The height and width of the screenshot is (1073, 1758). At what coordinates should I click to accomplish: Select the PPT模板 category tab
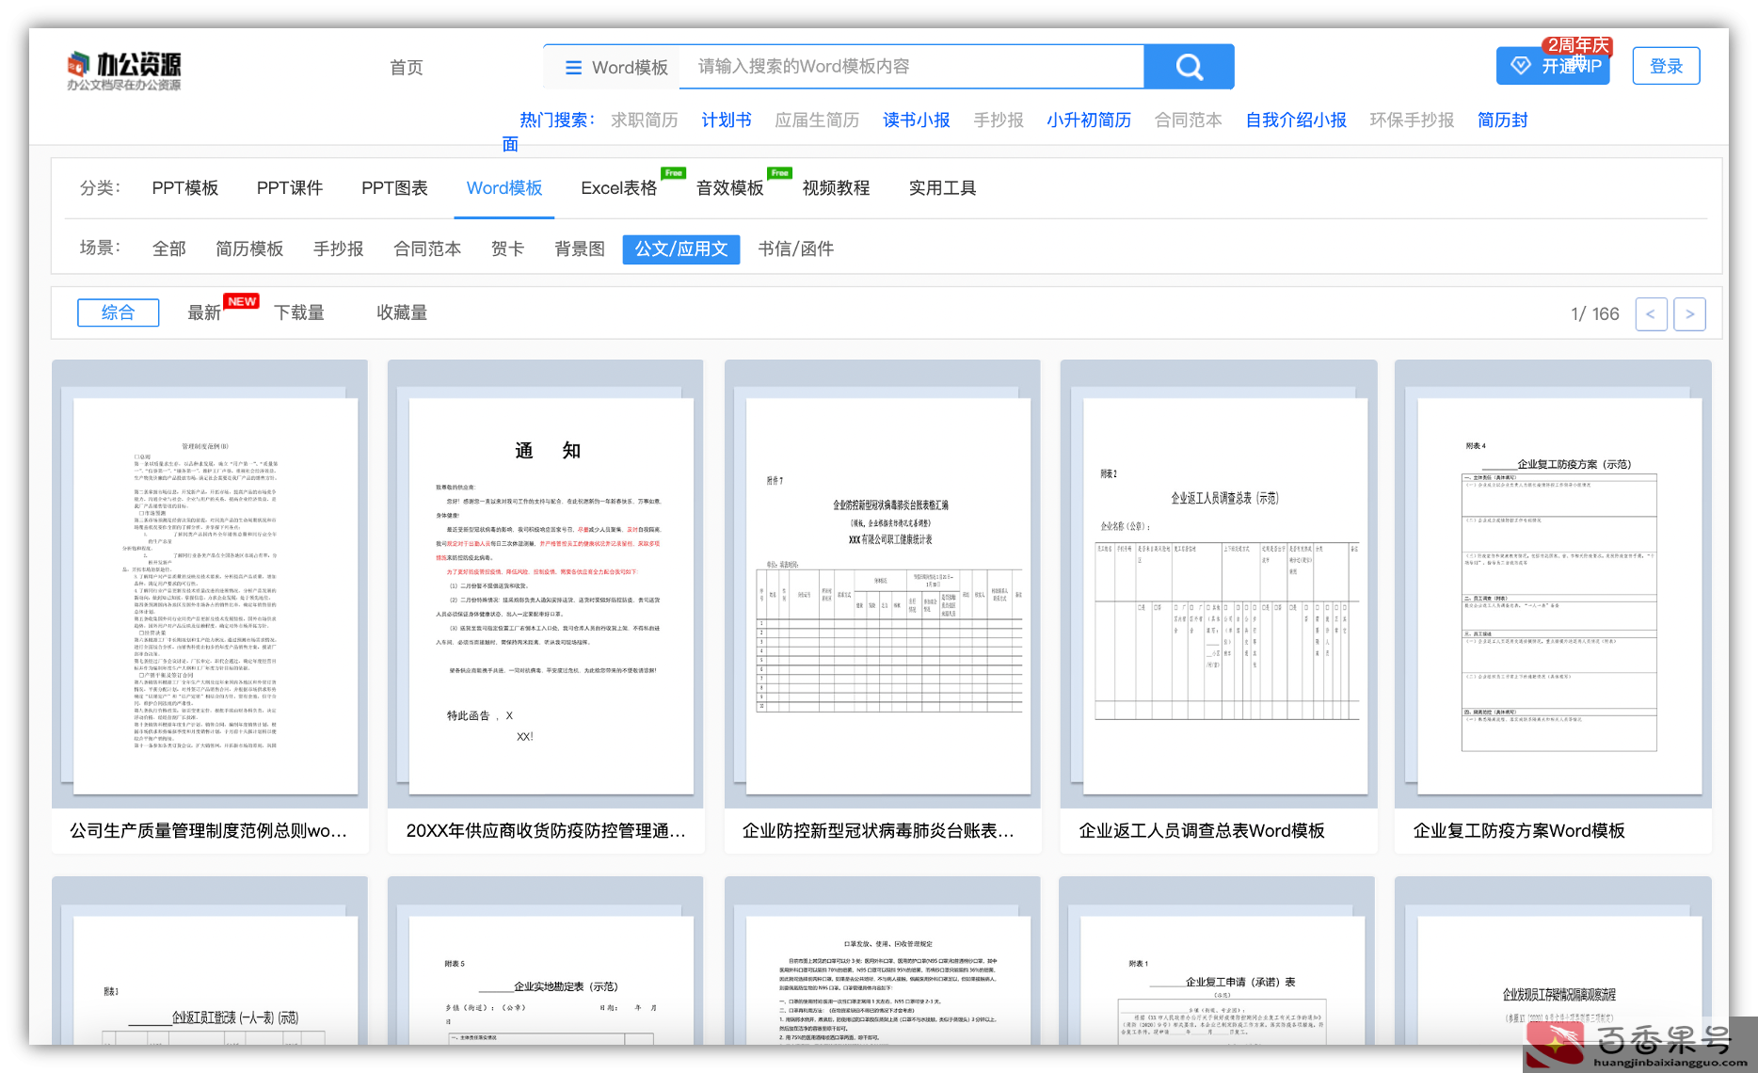185,188
